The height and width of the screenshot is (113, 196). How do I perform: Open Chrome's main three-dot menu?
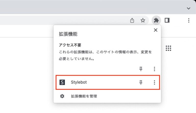coord(189,20)
